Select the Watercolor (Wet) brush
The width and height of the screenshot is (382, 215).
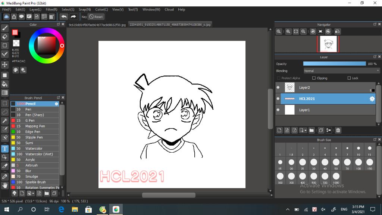pos(35,154)
